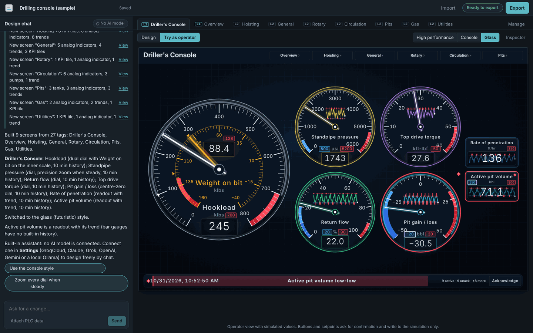Screen dimensions: 533x333
Task: Click the Send button
Action: tap(117, 321)
